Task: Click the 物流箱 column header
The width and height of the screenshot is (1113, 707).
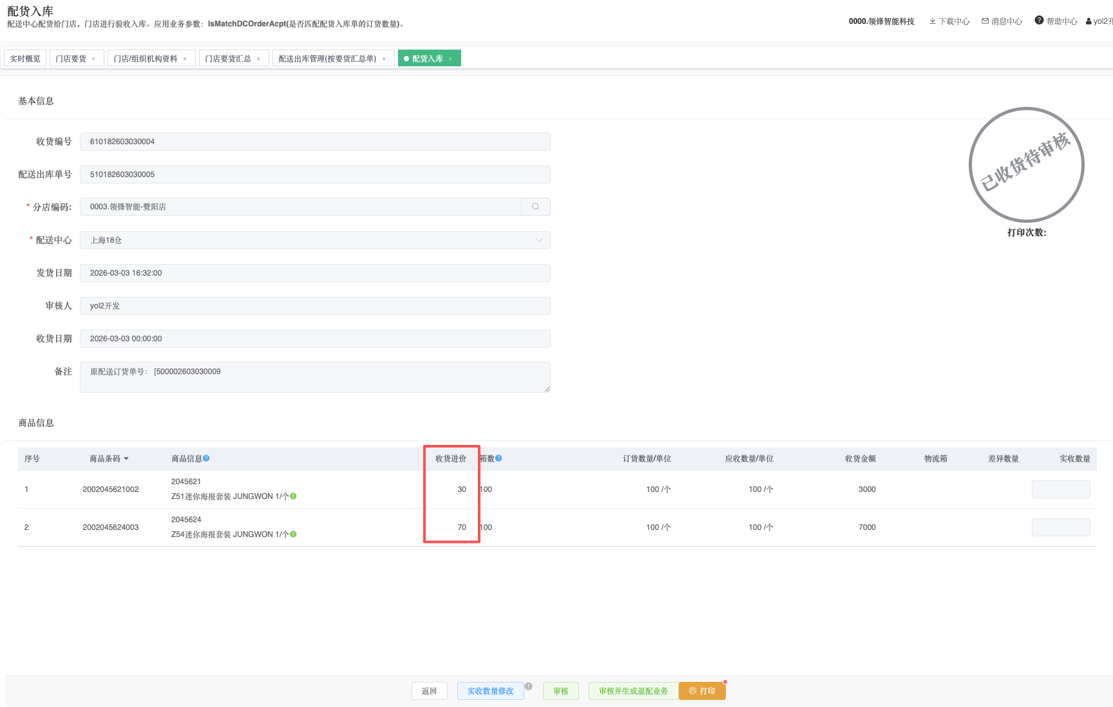Action: coord(936,459)
